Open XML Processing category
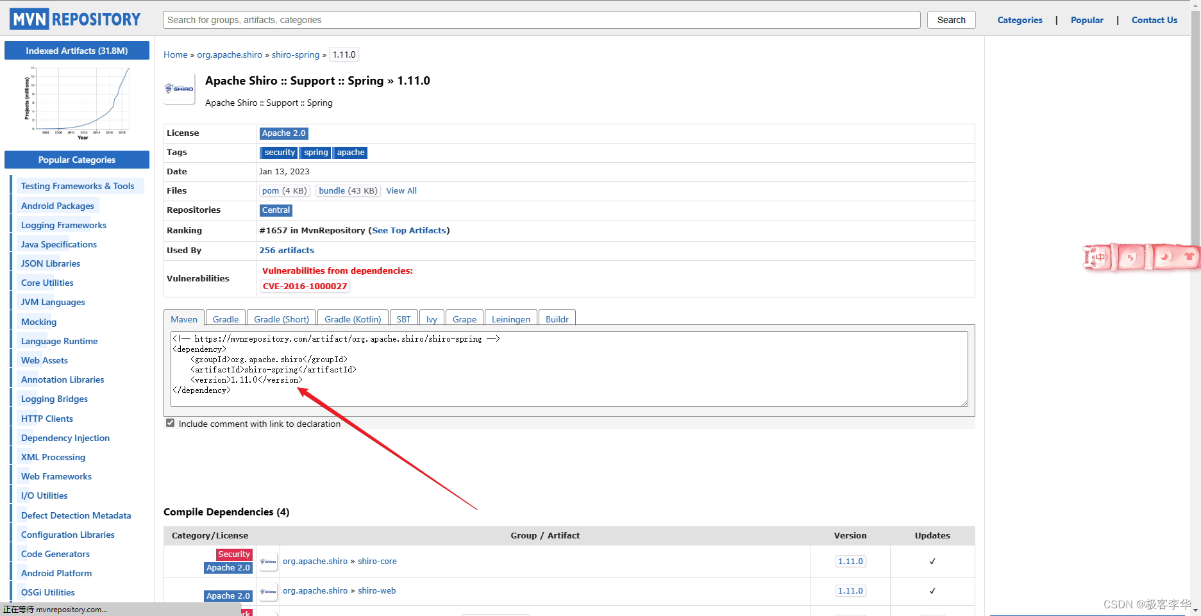 click(x=53, y=457)
